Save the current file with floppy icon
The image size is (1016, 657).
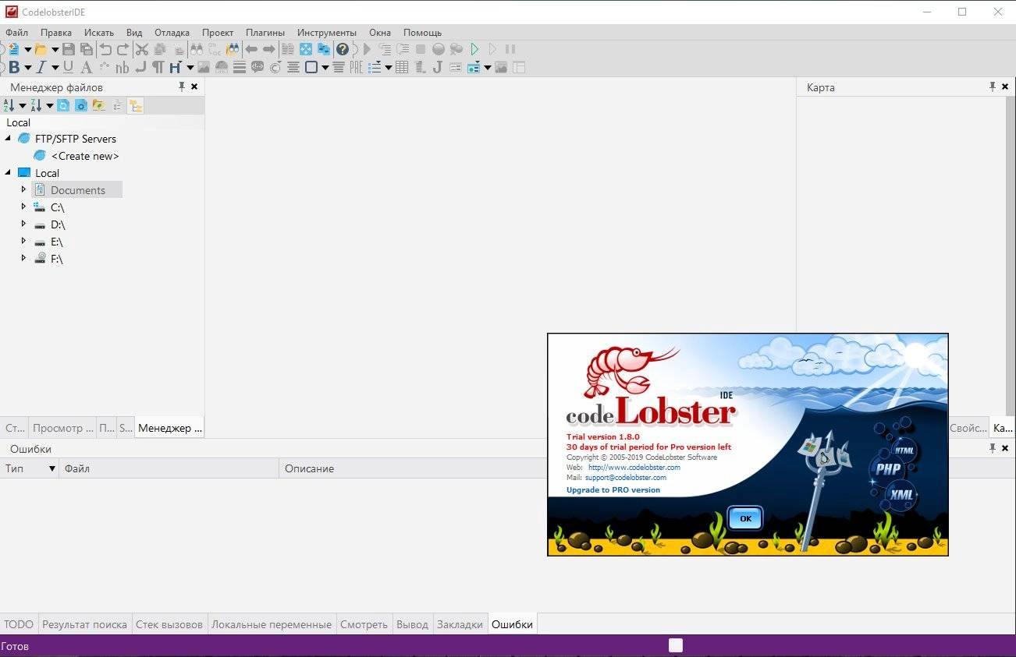point(68,49)
